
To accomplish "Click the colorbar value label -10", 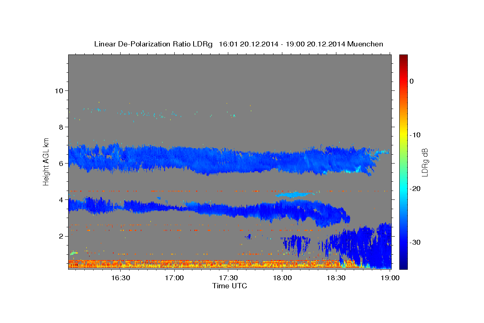I will click(x=415, y=135).
